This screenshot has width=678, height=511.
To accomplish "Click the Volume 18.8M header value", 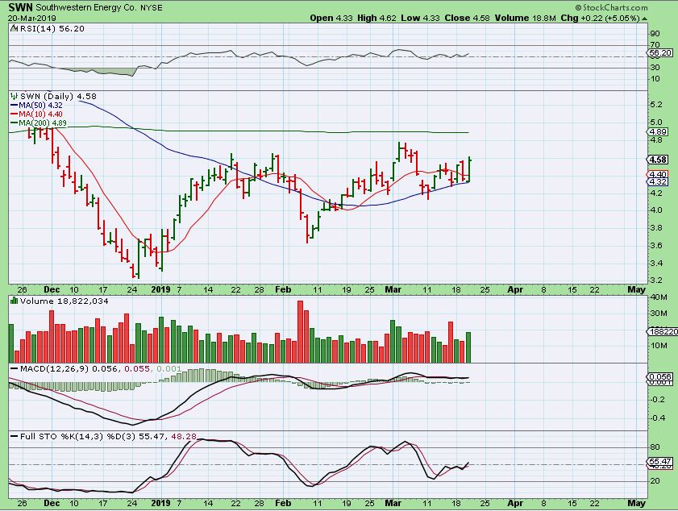I will click(x=526, y=19).
